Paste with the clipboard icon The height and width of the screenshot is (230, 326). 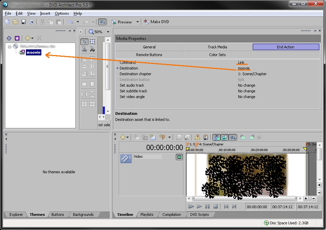pos(58,22)
